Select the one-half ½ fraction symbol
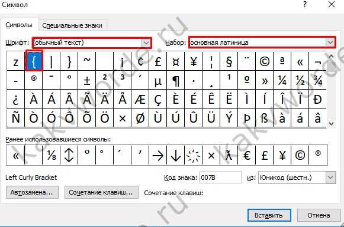This screenshot has width=344, height=227. coord(300,80)
